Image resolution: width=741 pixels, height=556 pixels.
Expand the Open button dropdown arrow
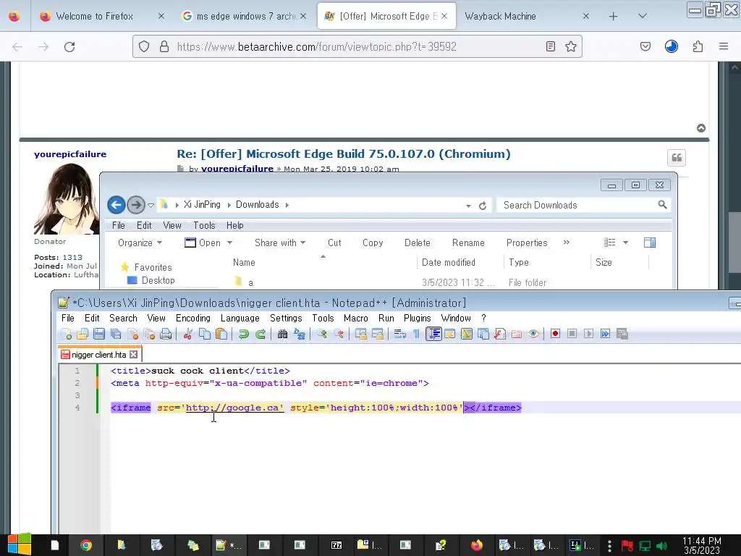(x=229, y=243)
